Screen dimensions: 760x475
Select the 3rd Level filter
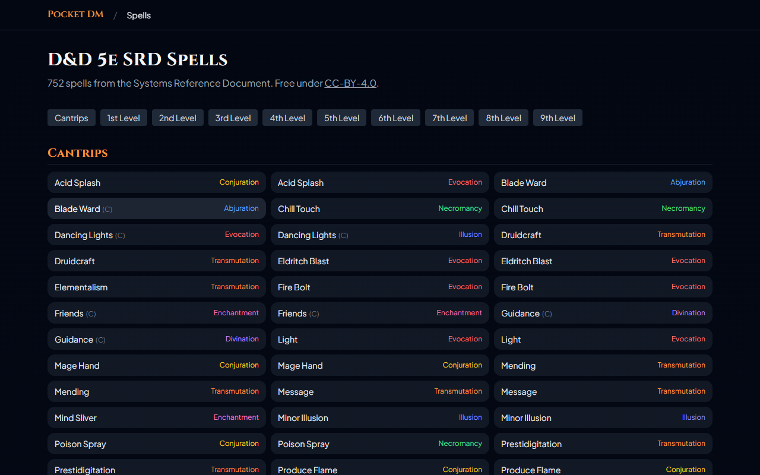pos(233,118)
